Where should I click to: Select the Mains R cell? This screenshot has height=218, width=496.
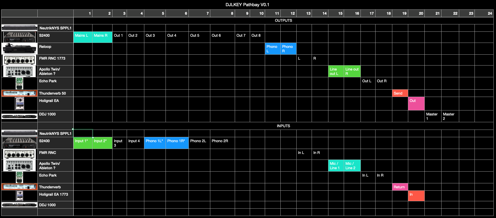102,37
